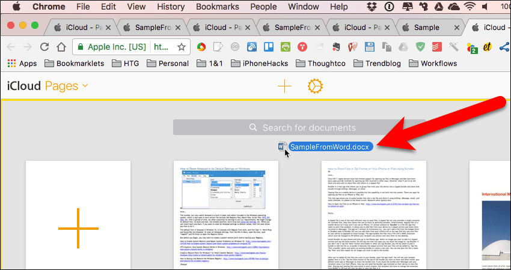Click the gray Google Drive extension icon

pyautogui.click(x=403, y=47)
